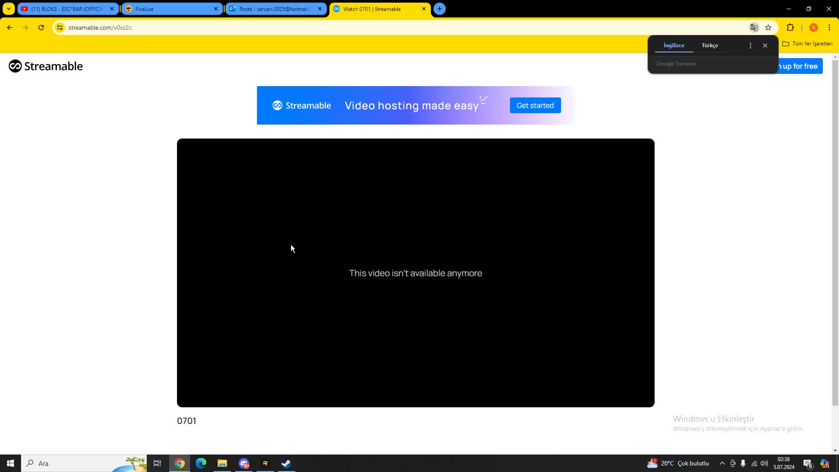Open translate options three-dot menu

click(750, 45)
